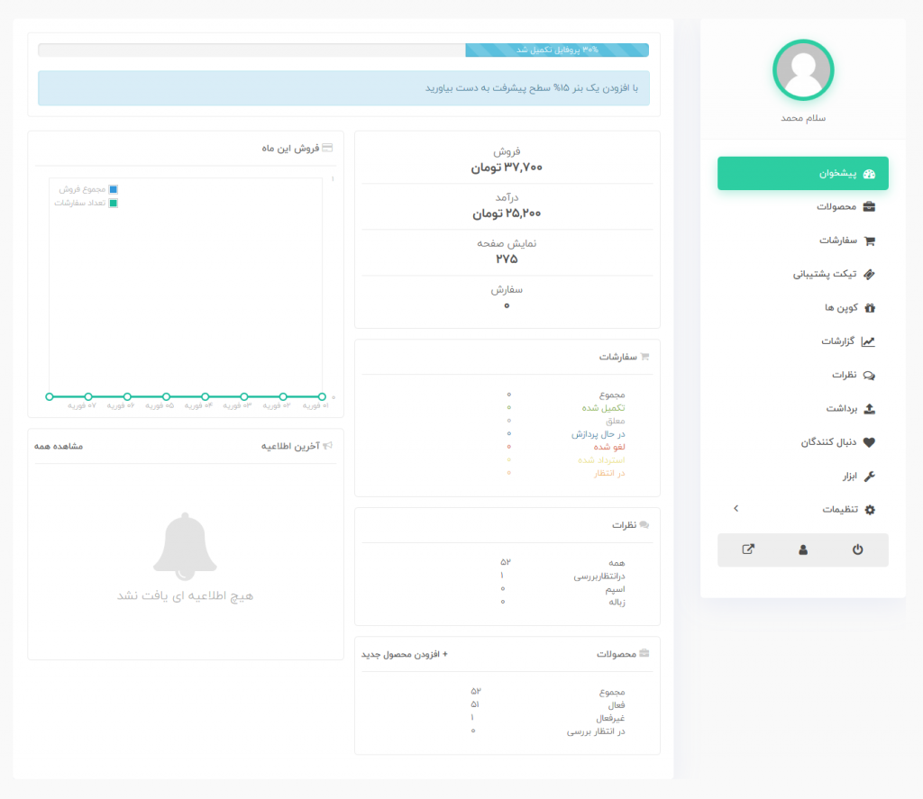Click the گزارشات chart icon in sidebar

coord(868,341)
